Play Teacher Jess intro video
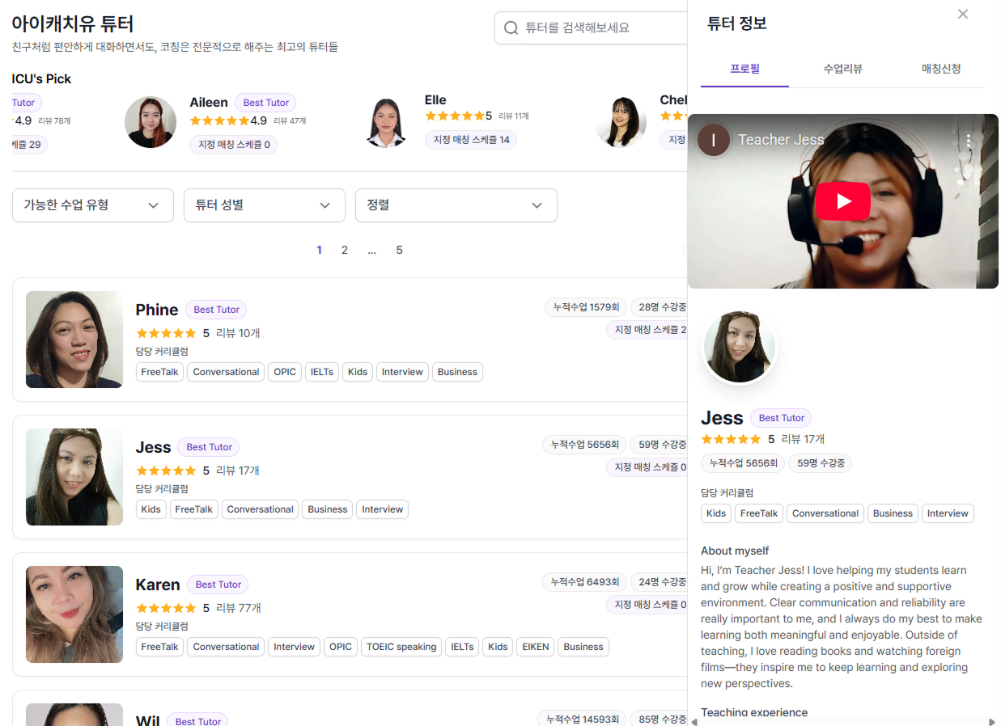 pyautogui.click(x=842, y=201)
